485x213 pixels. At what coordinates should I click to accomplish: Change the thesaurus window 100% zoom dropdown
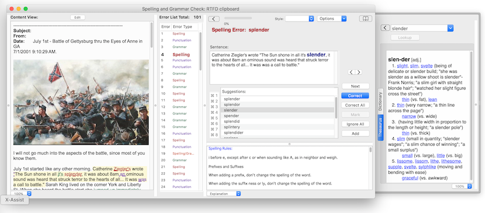tap(462, 187)
